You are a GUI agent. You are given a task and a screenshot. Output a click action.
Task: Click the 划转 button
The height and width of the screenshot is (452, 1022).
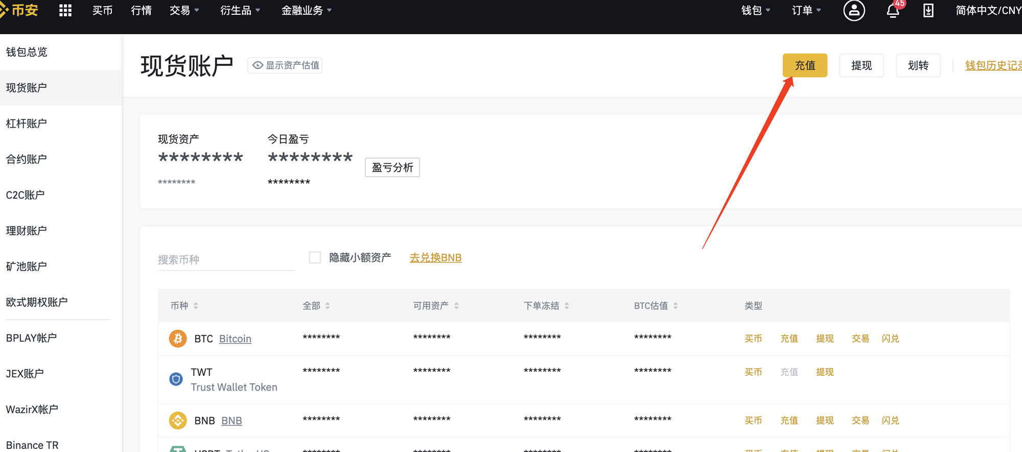coord(918,65)
